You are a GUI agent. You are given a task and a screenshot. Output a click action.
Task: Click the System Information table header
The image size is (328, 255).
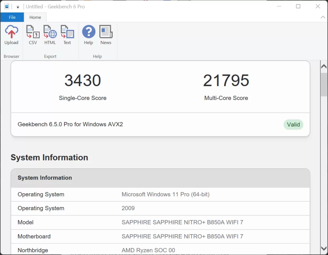[x=160, y=178]
